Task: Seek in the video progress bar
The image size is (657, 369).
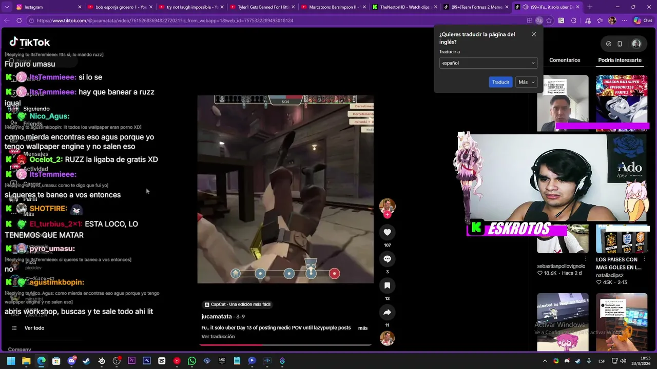Action: click(x=285, y=345)
